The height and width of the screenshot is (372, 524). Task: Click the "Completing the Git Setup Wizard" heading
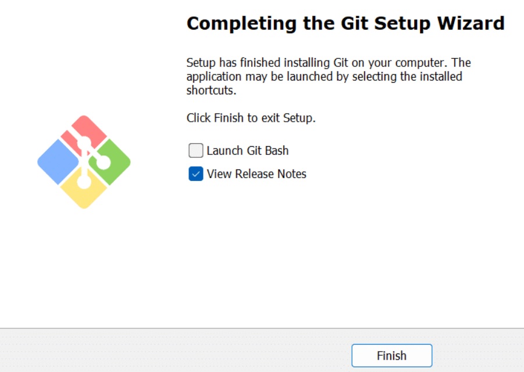coord(345,23)
